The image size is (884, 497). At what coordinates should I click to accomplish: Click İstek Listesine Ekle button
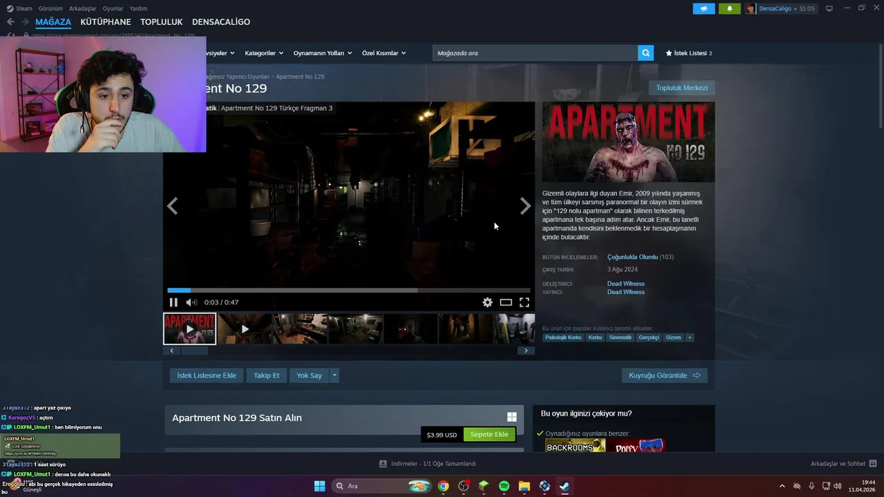click(x=206, y=376)
